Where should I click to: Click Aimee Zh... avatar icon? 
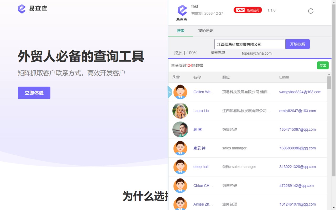180,204
